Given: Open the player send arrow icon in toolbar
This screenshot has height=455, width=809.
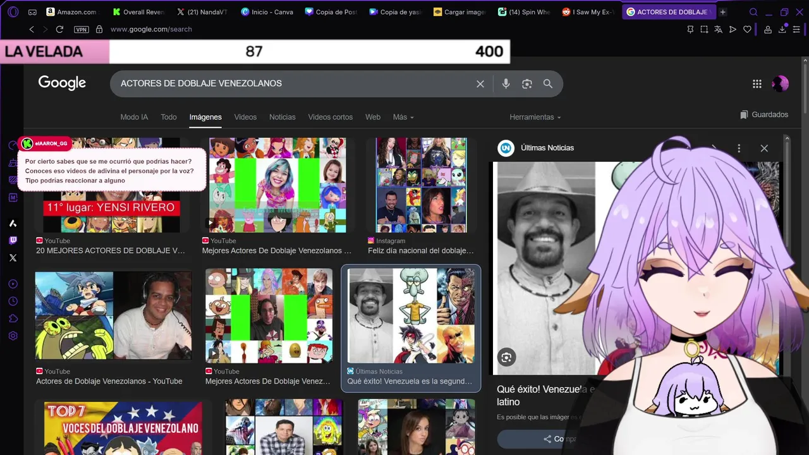Looking at the screenshot, I should (x=733, y=29).
